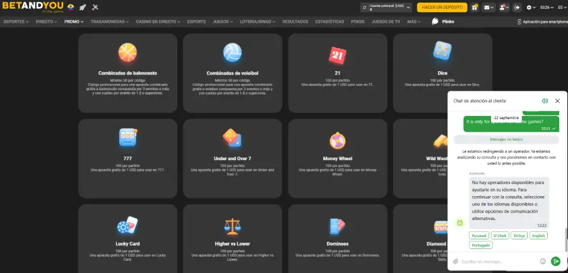Expand the Promo menu
This screenshot has width=568, height=273.
[74, 21]
